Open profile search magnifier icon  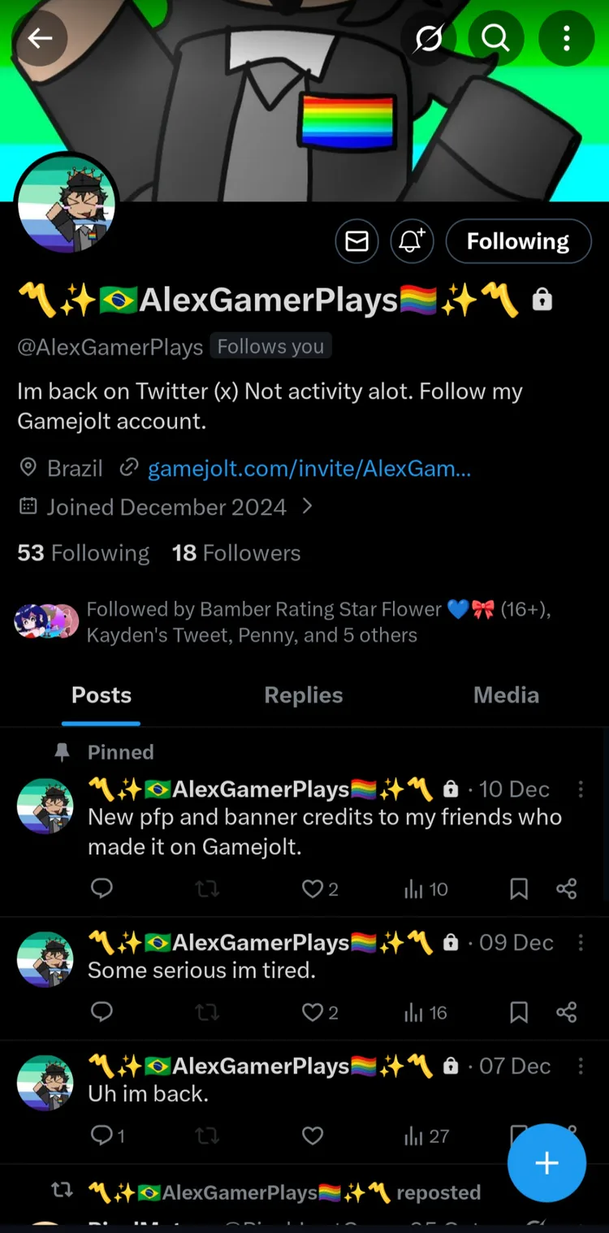coord(495,38)
